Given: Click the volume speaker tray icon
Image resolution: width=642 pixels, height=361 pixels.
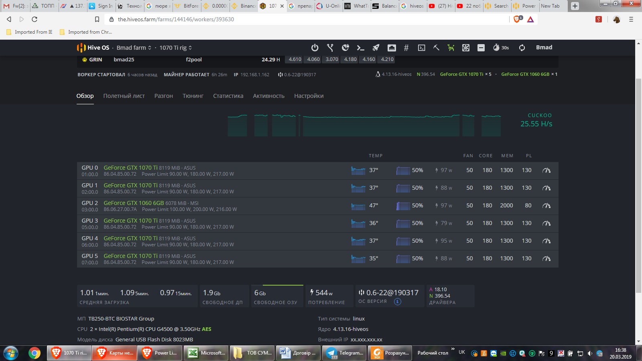Looking at the screenshot, I should click(590, 353).
